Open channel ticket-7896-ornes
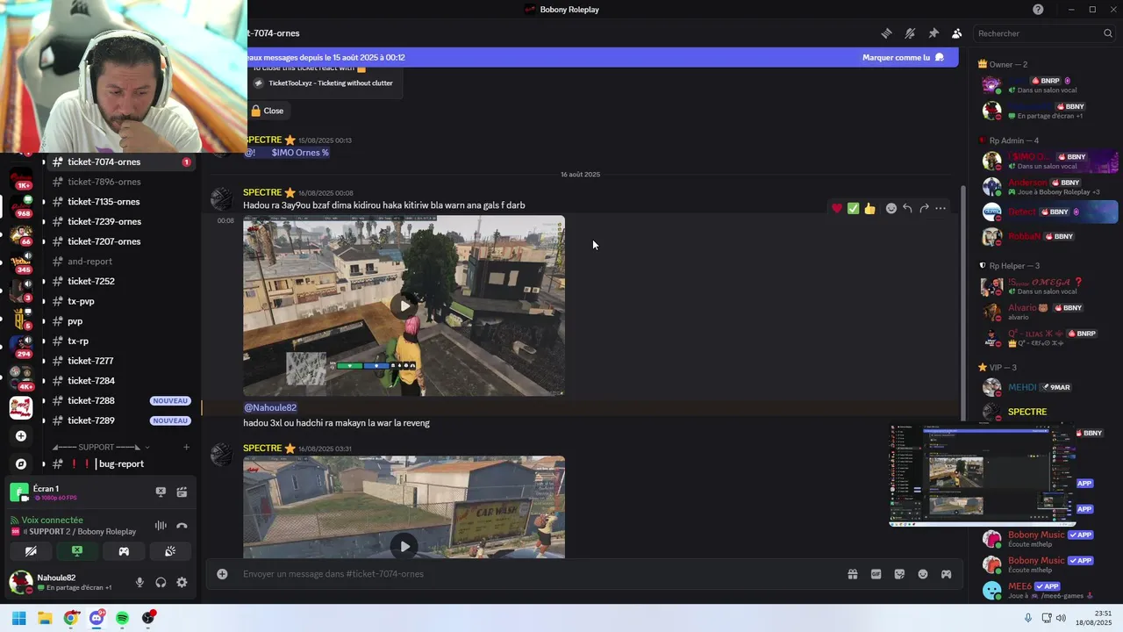 click(x=118, y=182)
